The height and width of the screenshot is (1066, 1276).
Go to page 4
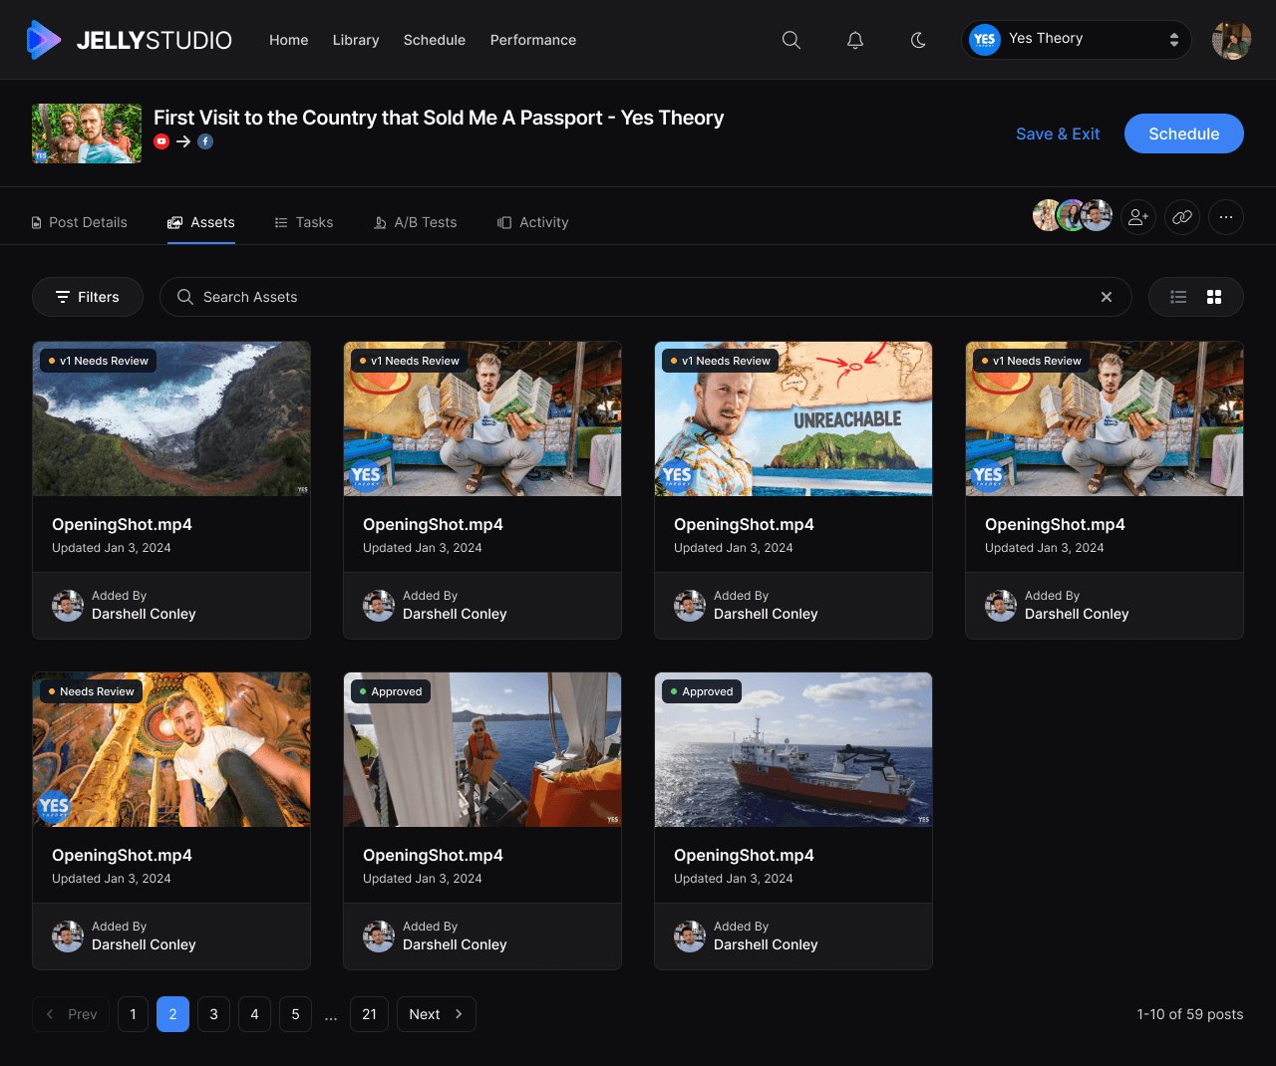point(254,1014)
